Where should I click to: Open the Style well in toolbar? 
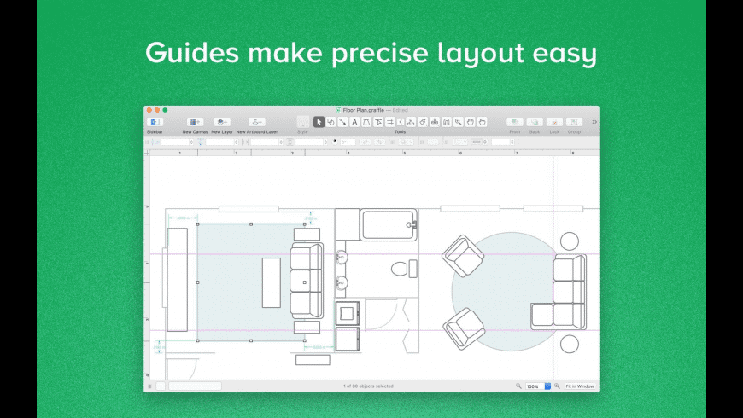pyautogui.click(x=303, y=122)
